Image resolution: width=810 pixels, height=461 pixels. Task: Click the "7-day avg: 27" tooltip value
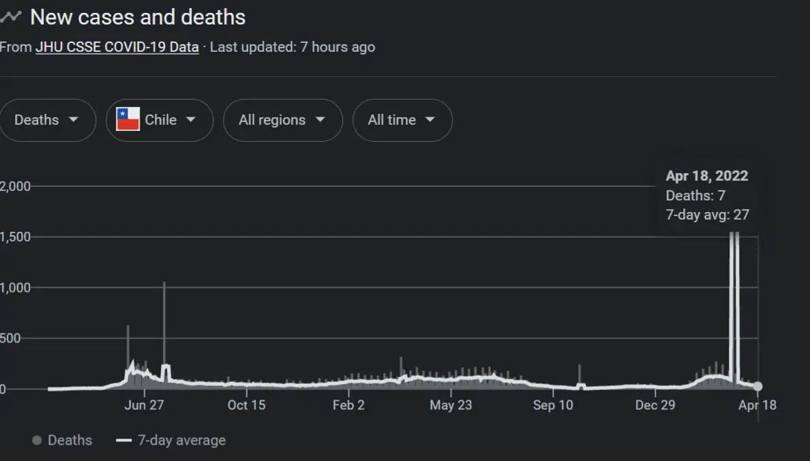tap(707, 215)
